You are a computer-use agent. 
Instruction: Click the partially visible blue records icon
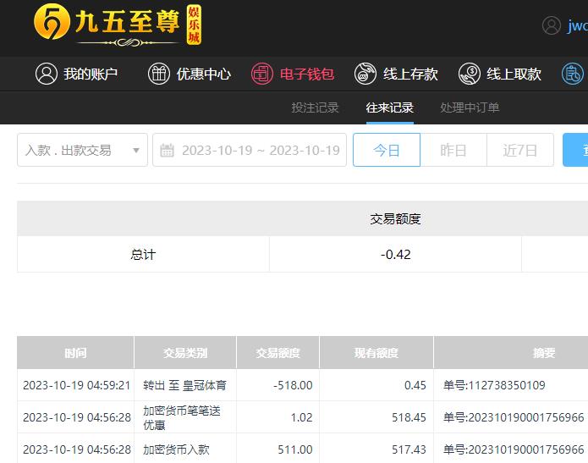[x=572, y=74]
